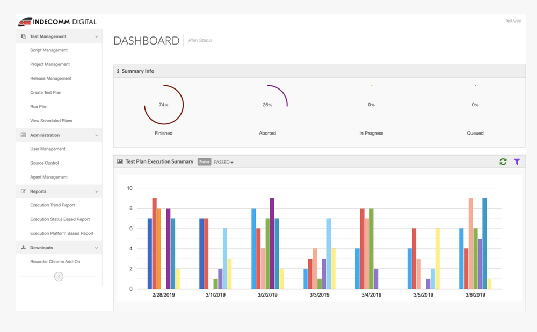537x332 pixels.
Task: Click the 2/28/2019 axis label
Action: [x=163, y=295]
